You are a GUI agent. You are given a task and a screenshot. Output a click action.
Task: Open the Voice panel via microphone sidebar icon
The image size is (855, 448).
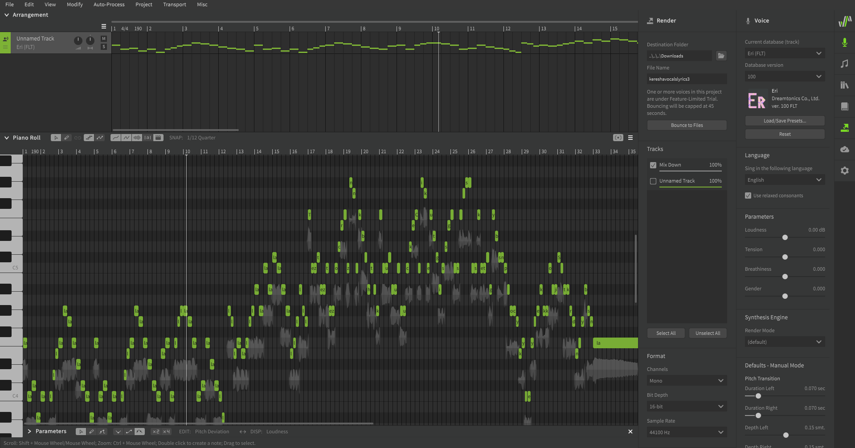tap(844, 42)
